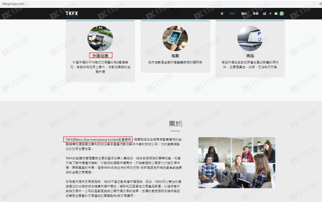Click the tkhgroups.com address text

click(13, 4)
